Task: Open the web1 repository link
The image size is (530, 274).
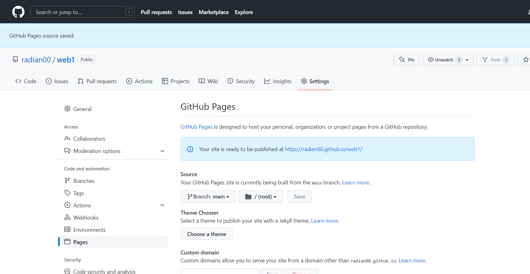Action: coord(66,60)
